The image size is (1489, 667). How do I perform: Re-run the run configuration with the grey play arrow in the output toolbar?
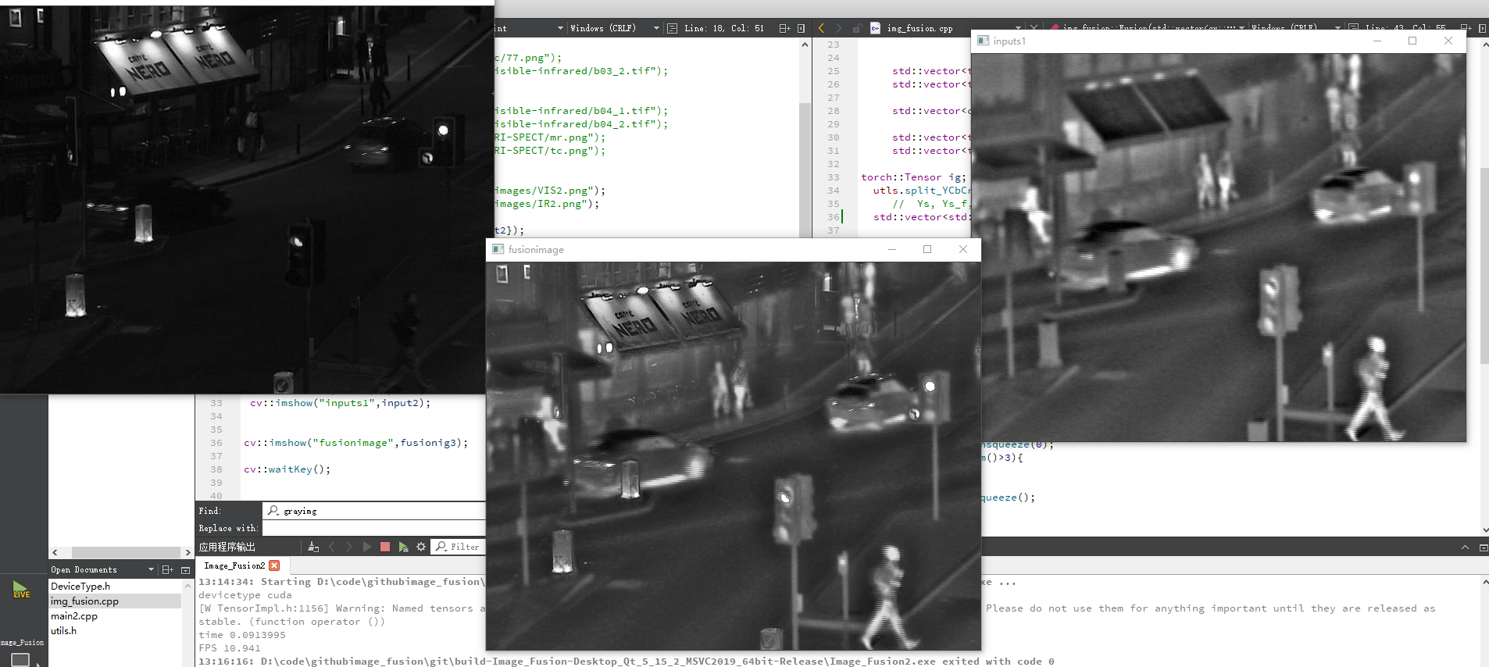pos(367,547)
